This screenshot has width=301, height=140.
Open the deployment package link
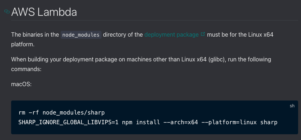click(171, 35)
